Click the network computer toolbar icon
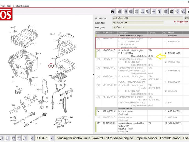Image resolution: width=189 pixels, height=142 pixels. (183, 12)
